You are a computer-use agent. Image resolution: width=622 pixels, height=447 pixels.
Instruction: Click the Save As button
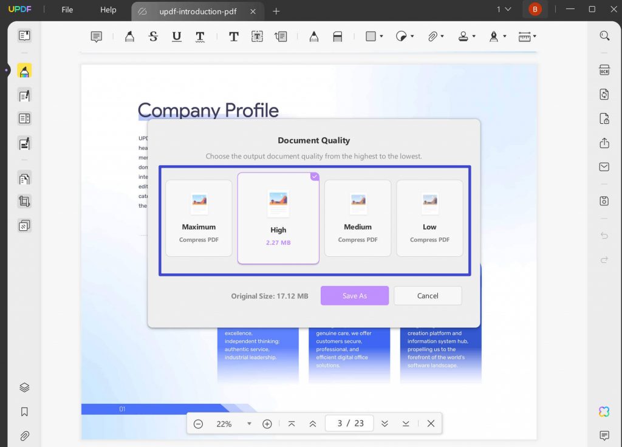click(354, 296)
